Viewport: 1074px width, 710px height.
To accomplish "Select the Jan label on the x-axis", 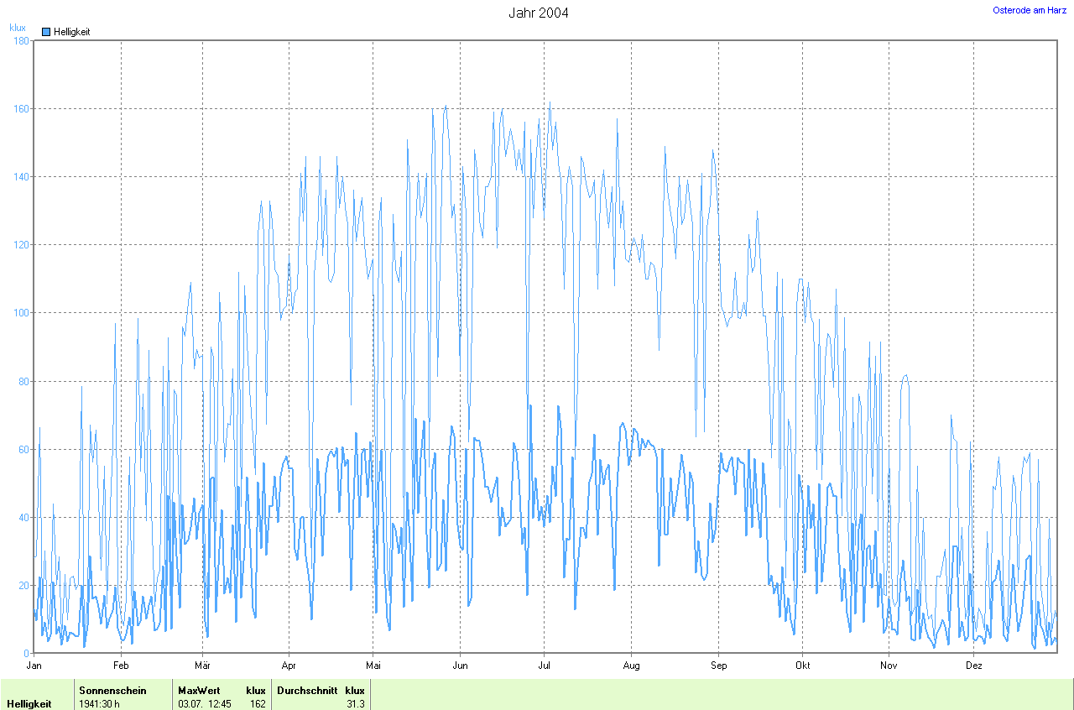I will pos(34,666).
